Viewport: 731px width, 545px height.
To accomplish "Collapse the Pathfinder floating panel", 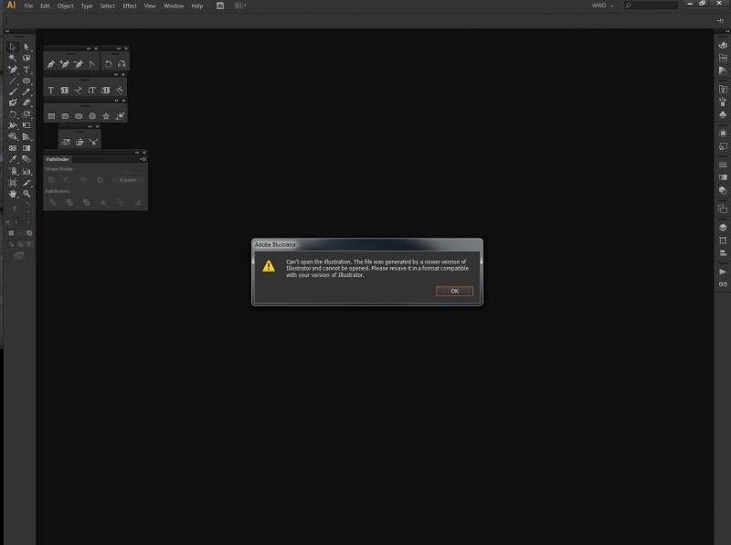I will 137,153.
